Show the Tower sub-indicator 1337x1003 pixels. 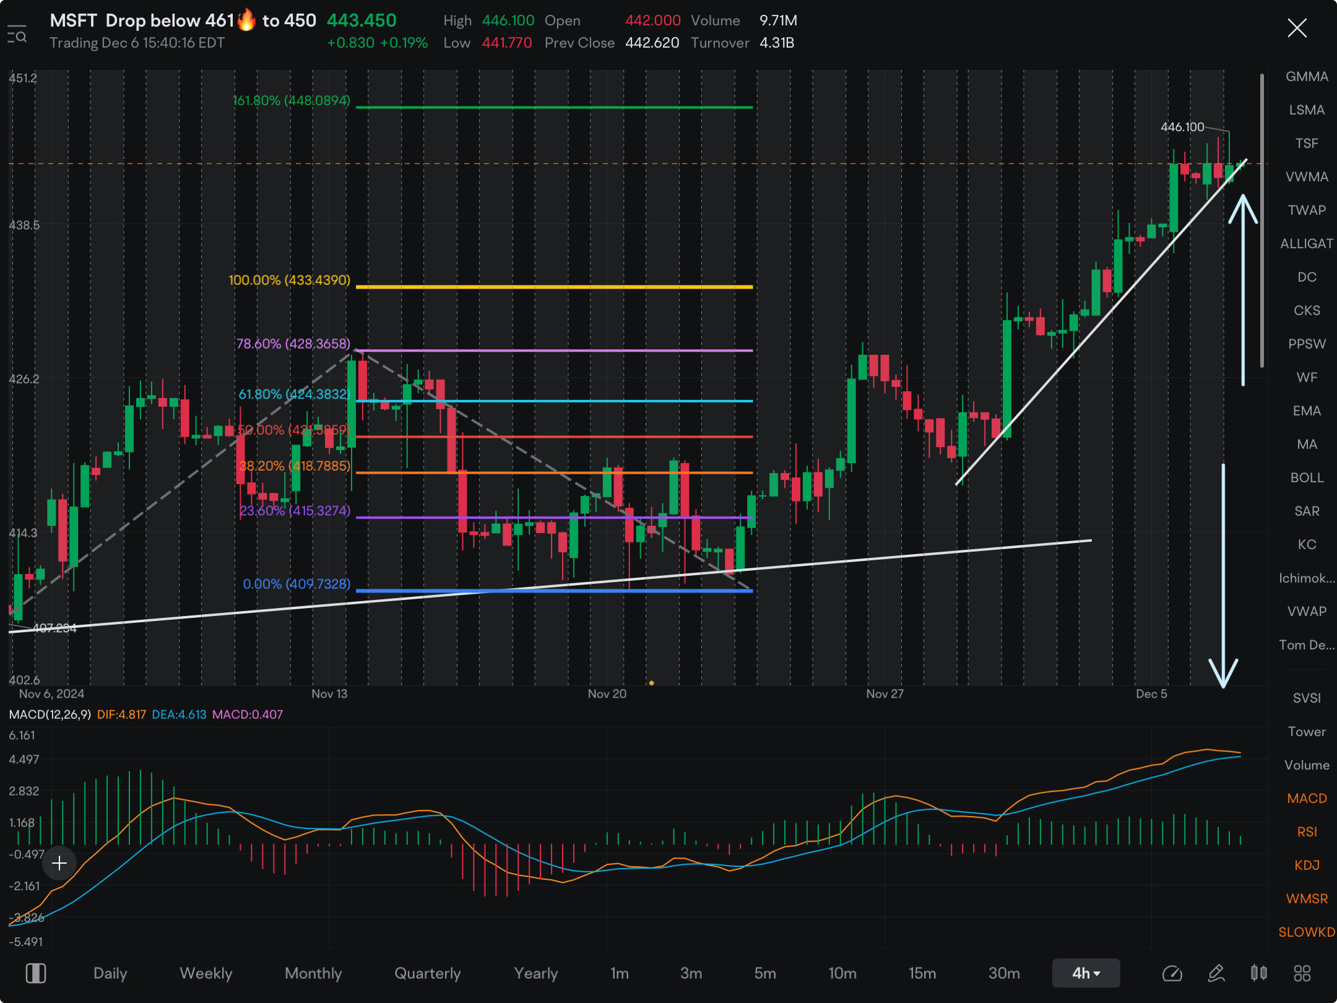1307,732
